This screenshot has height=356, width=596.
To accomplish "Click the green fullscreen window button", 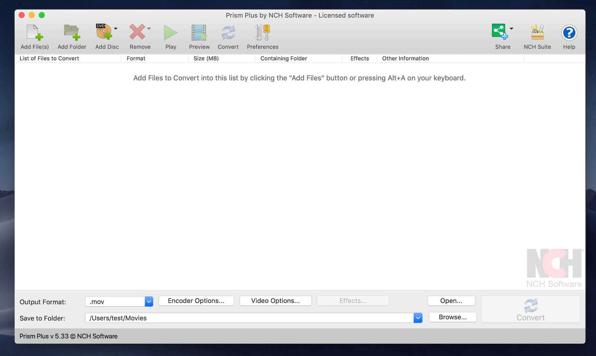I will tap(42, 15).
